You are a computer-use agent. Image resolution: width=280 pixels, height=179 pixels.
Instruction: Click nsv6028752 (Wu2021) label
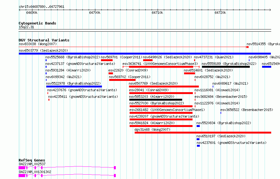click(212, 77)
